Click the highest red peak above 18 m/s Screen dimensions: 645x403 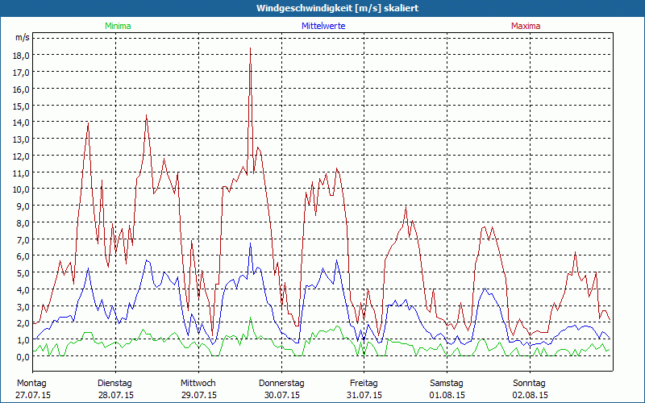click(x=250, y=48)
